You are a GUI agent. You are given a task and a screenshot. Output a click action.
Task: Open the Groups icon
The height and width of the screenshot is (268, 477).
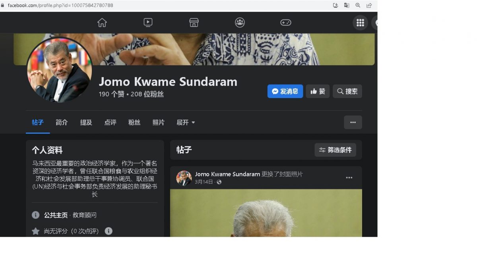click(240, 23)
